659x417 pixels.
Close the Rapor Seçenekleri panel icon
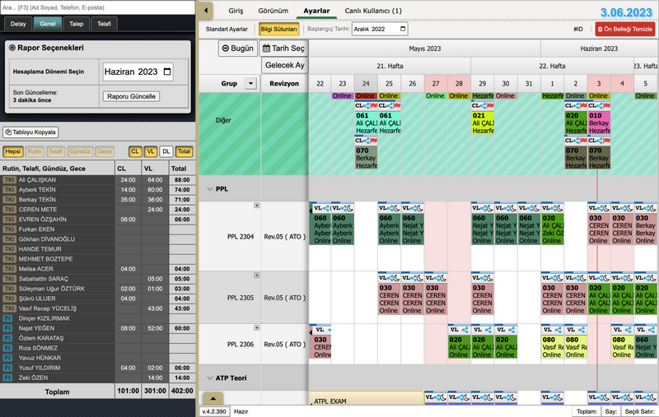tap(12, 48)
